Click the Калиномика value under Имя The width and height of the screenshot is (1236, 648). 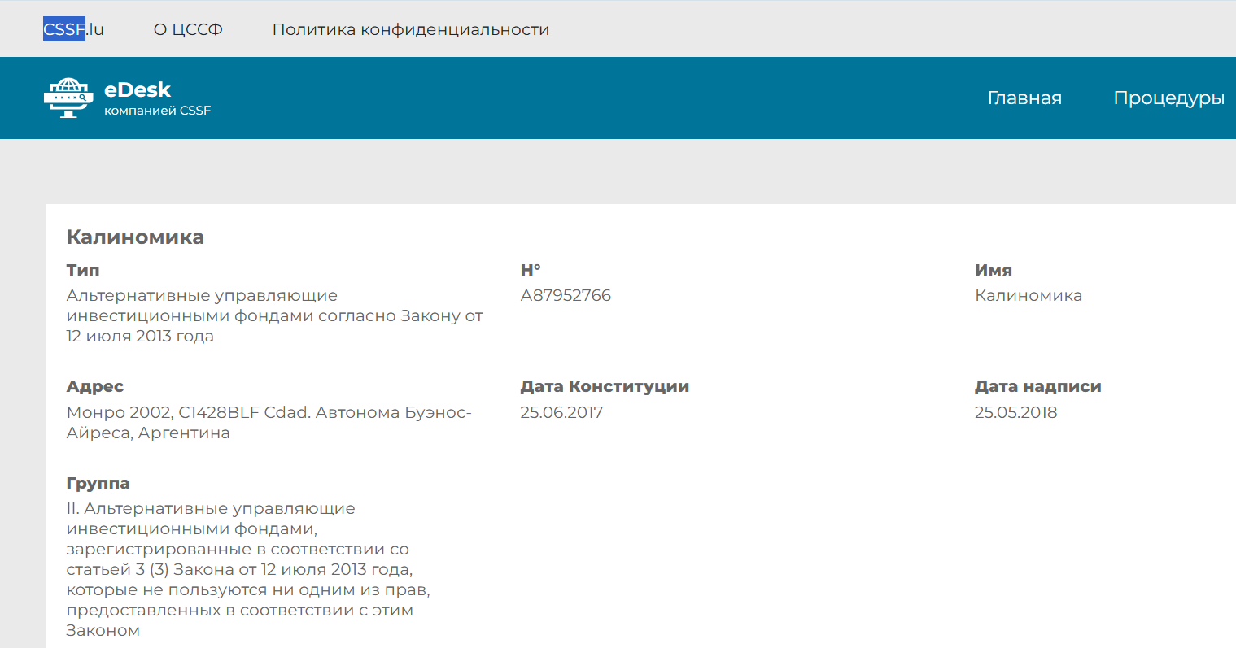pyautogui.click(x=1029, y=295)
